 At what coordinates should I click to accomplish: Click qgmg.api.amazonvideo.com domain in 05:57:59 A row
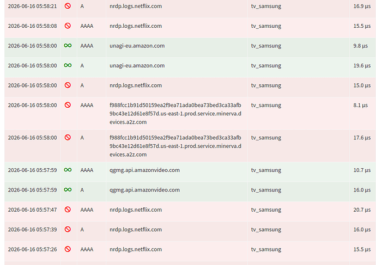pyautogui.click(x=144, y=190)
